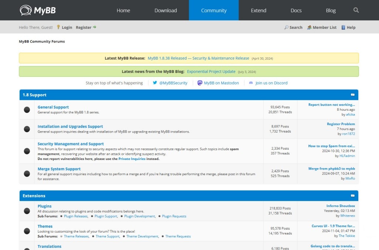Open the Themes forum

point(45,226)
